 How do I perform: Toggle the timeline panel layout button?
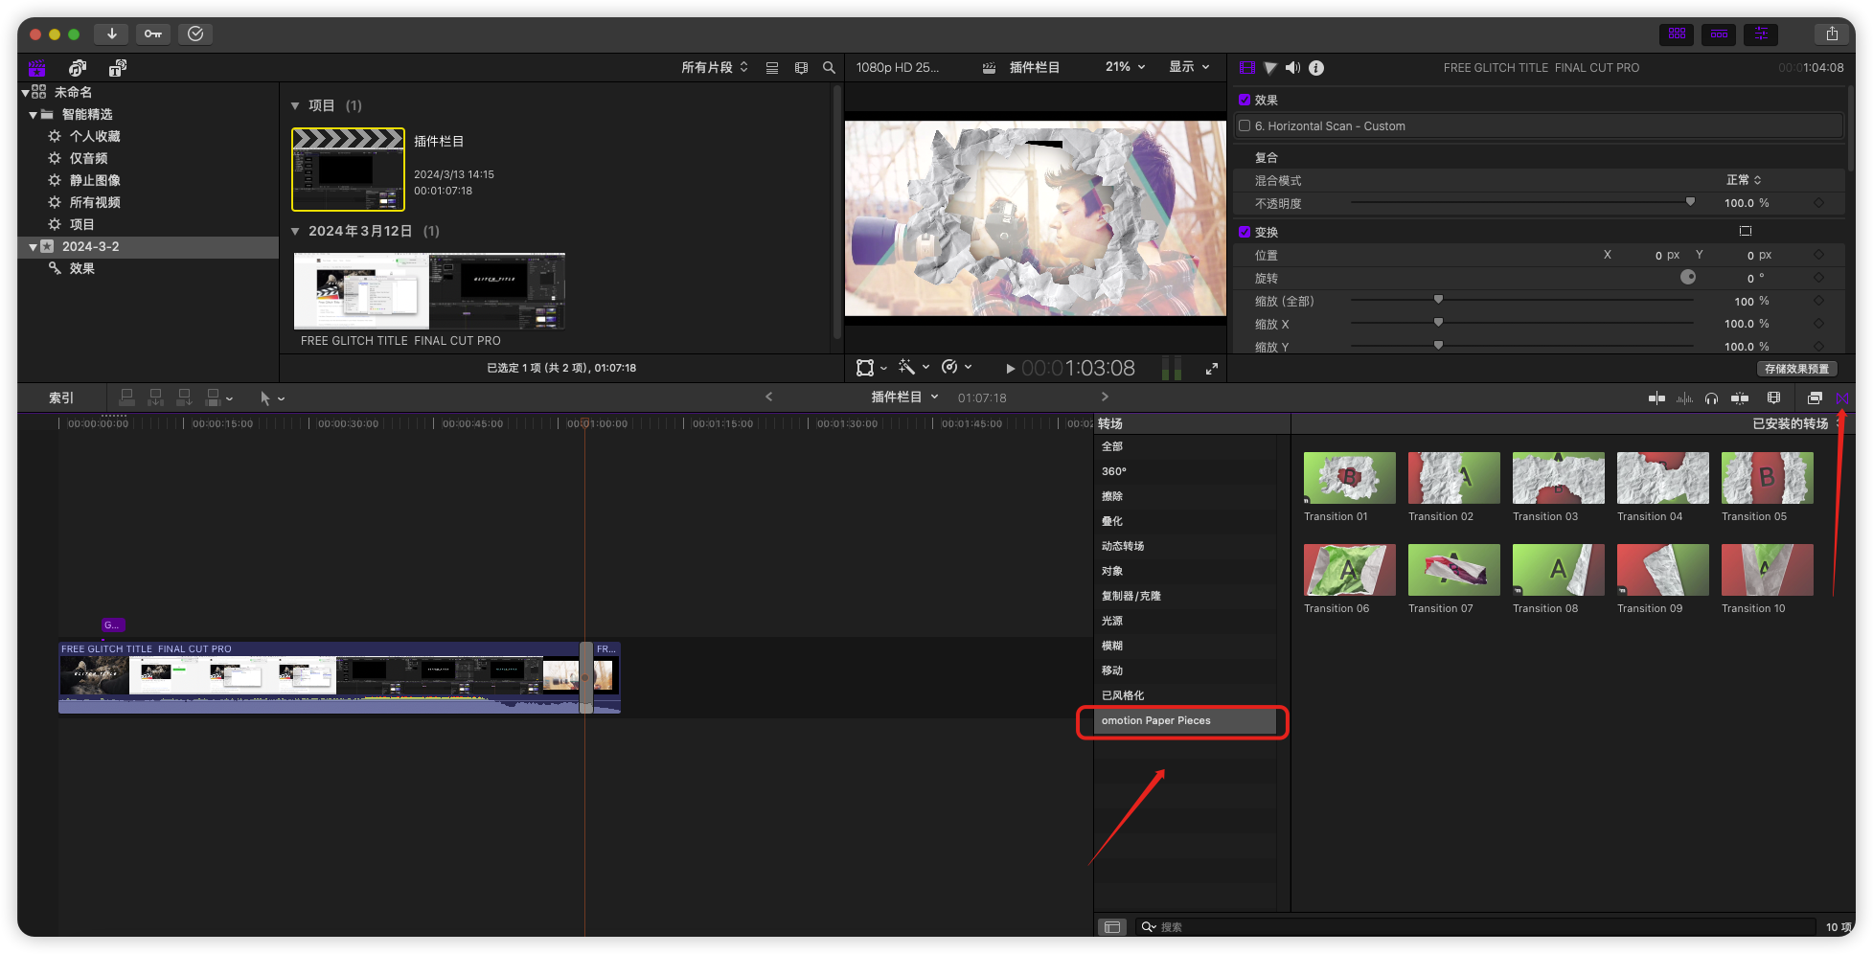[1719, 34]
